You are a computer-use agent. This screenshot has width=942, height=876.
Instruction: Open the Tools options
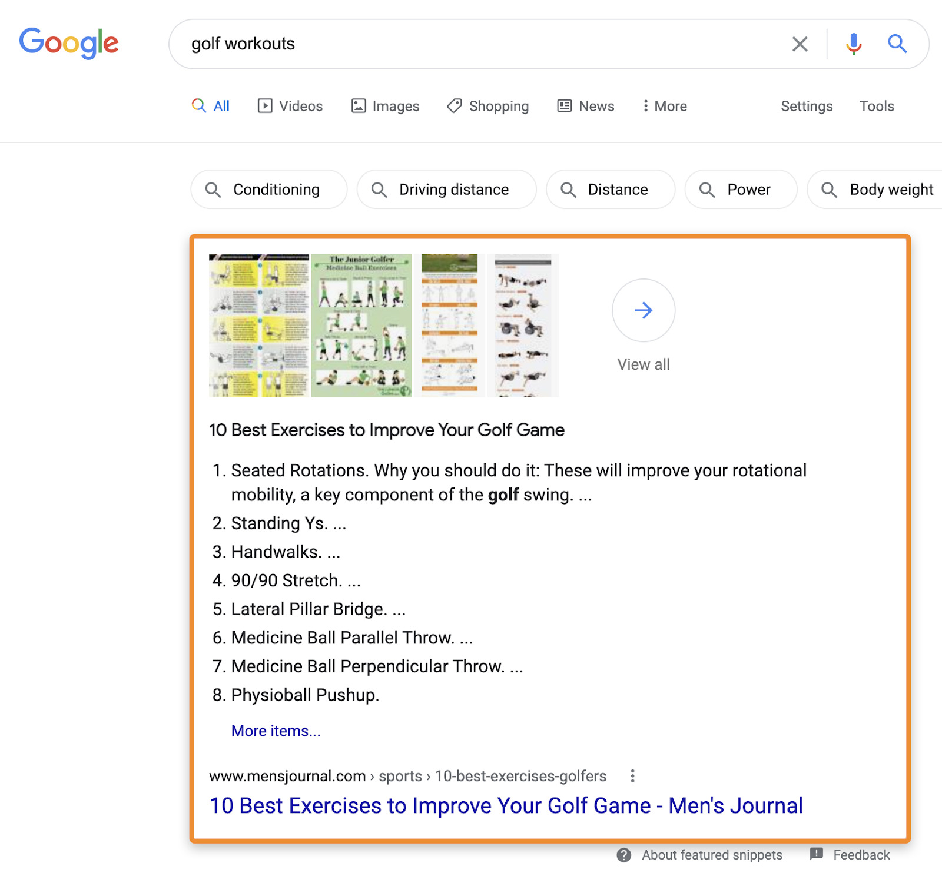[876, 106]
